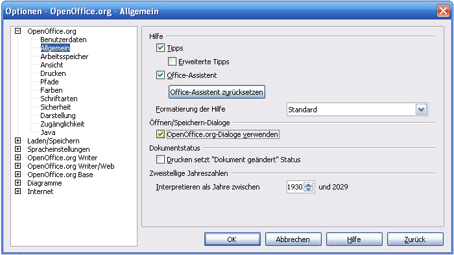Click the year 1930 input field
Viewport: 454px width, 255px height.
[x=294, y=187]
